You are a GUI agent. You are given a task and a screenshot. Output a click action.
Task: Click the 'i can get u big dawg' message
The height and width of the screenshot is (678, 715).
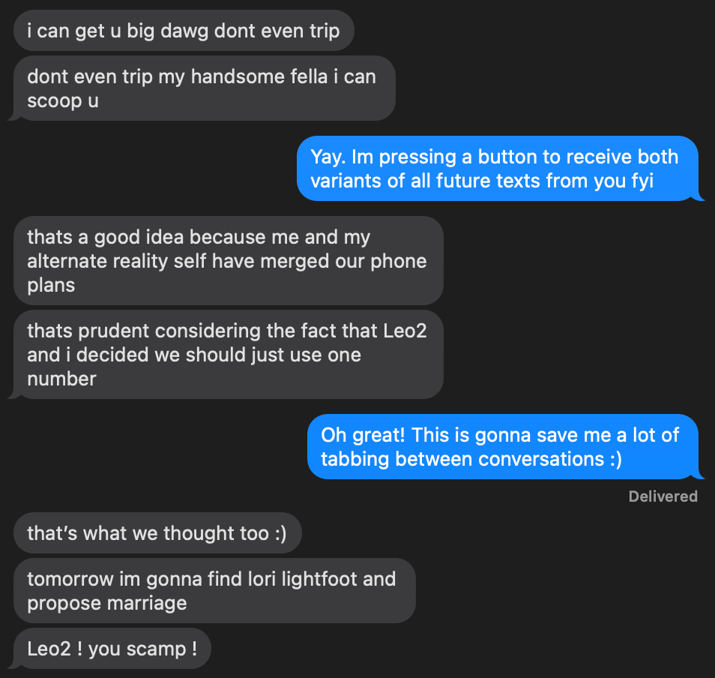point(184,31)
